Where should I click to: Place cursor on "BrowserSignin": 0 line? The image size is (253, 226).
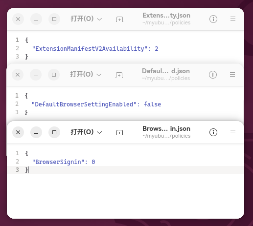tap(64, 162)
